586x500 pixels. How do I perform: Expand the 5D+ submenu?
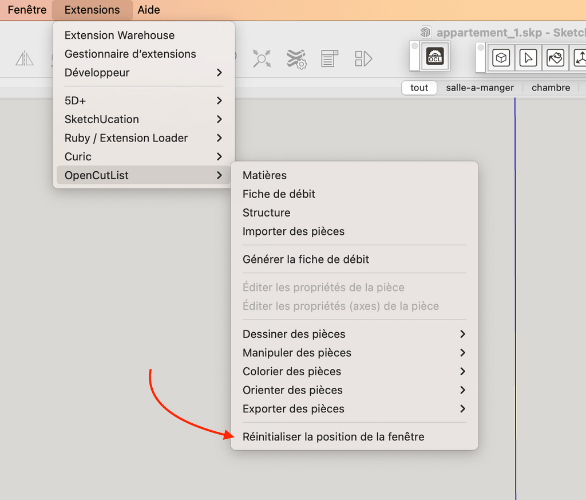click(x=144, y=101)
